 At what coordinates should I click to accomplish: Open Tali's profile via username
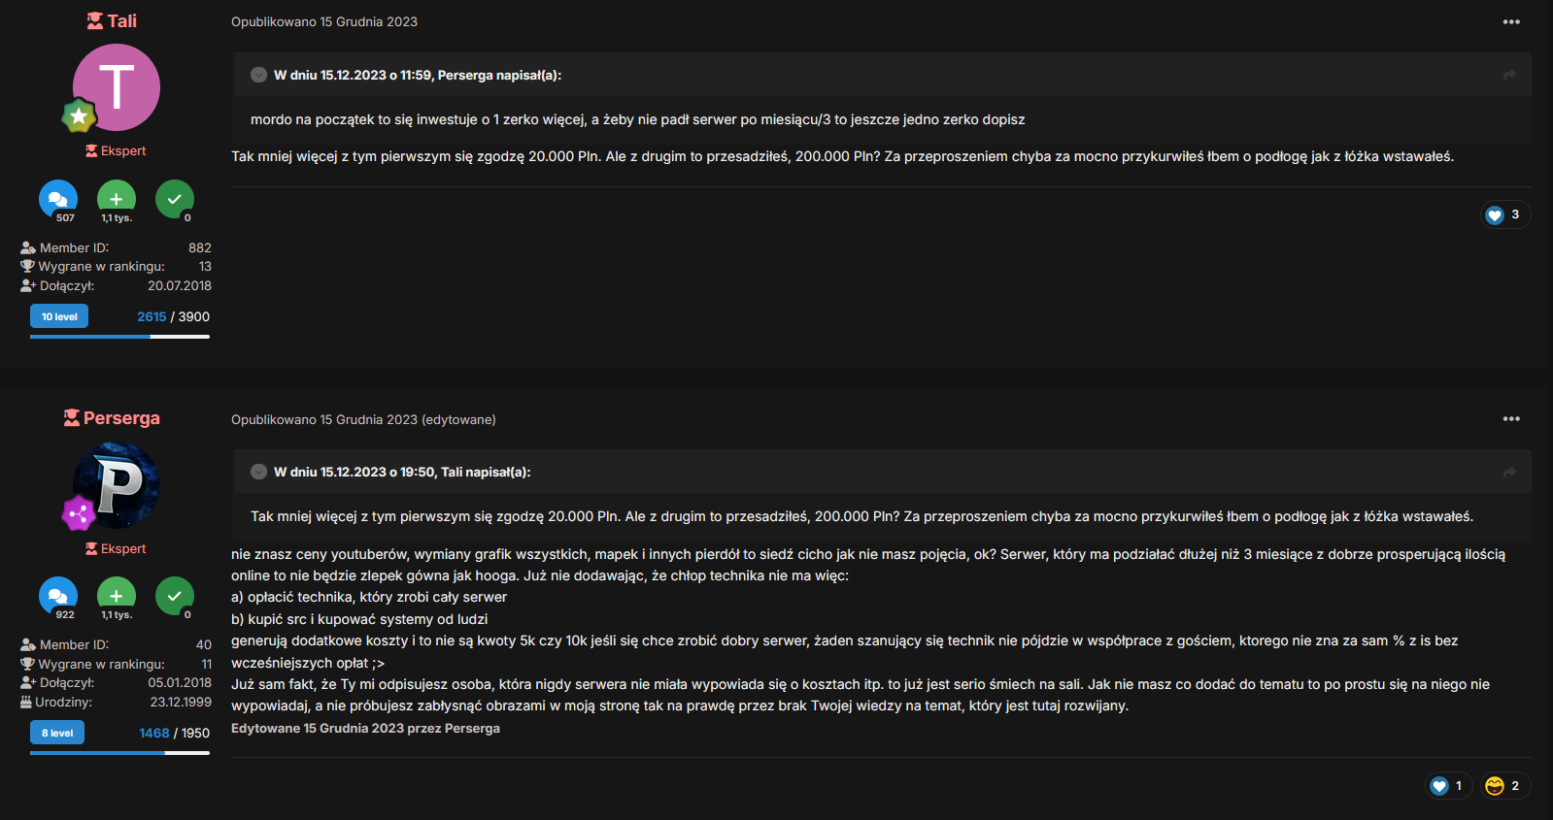(x=121, y=21)
